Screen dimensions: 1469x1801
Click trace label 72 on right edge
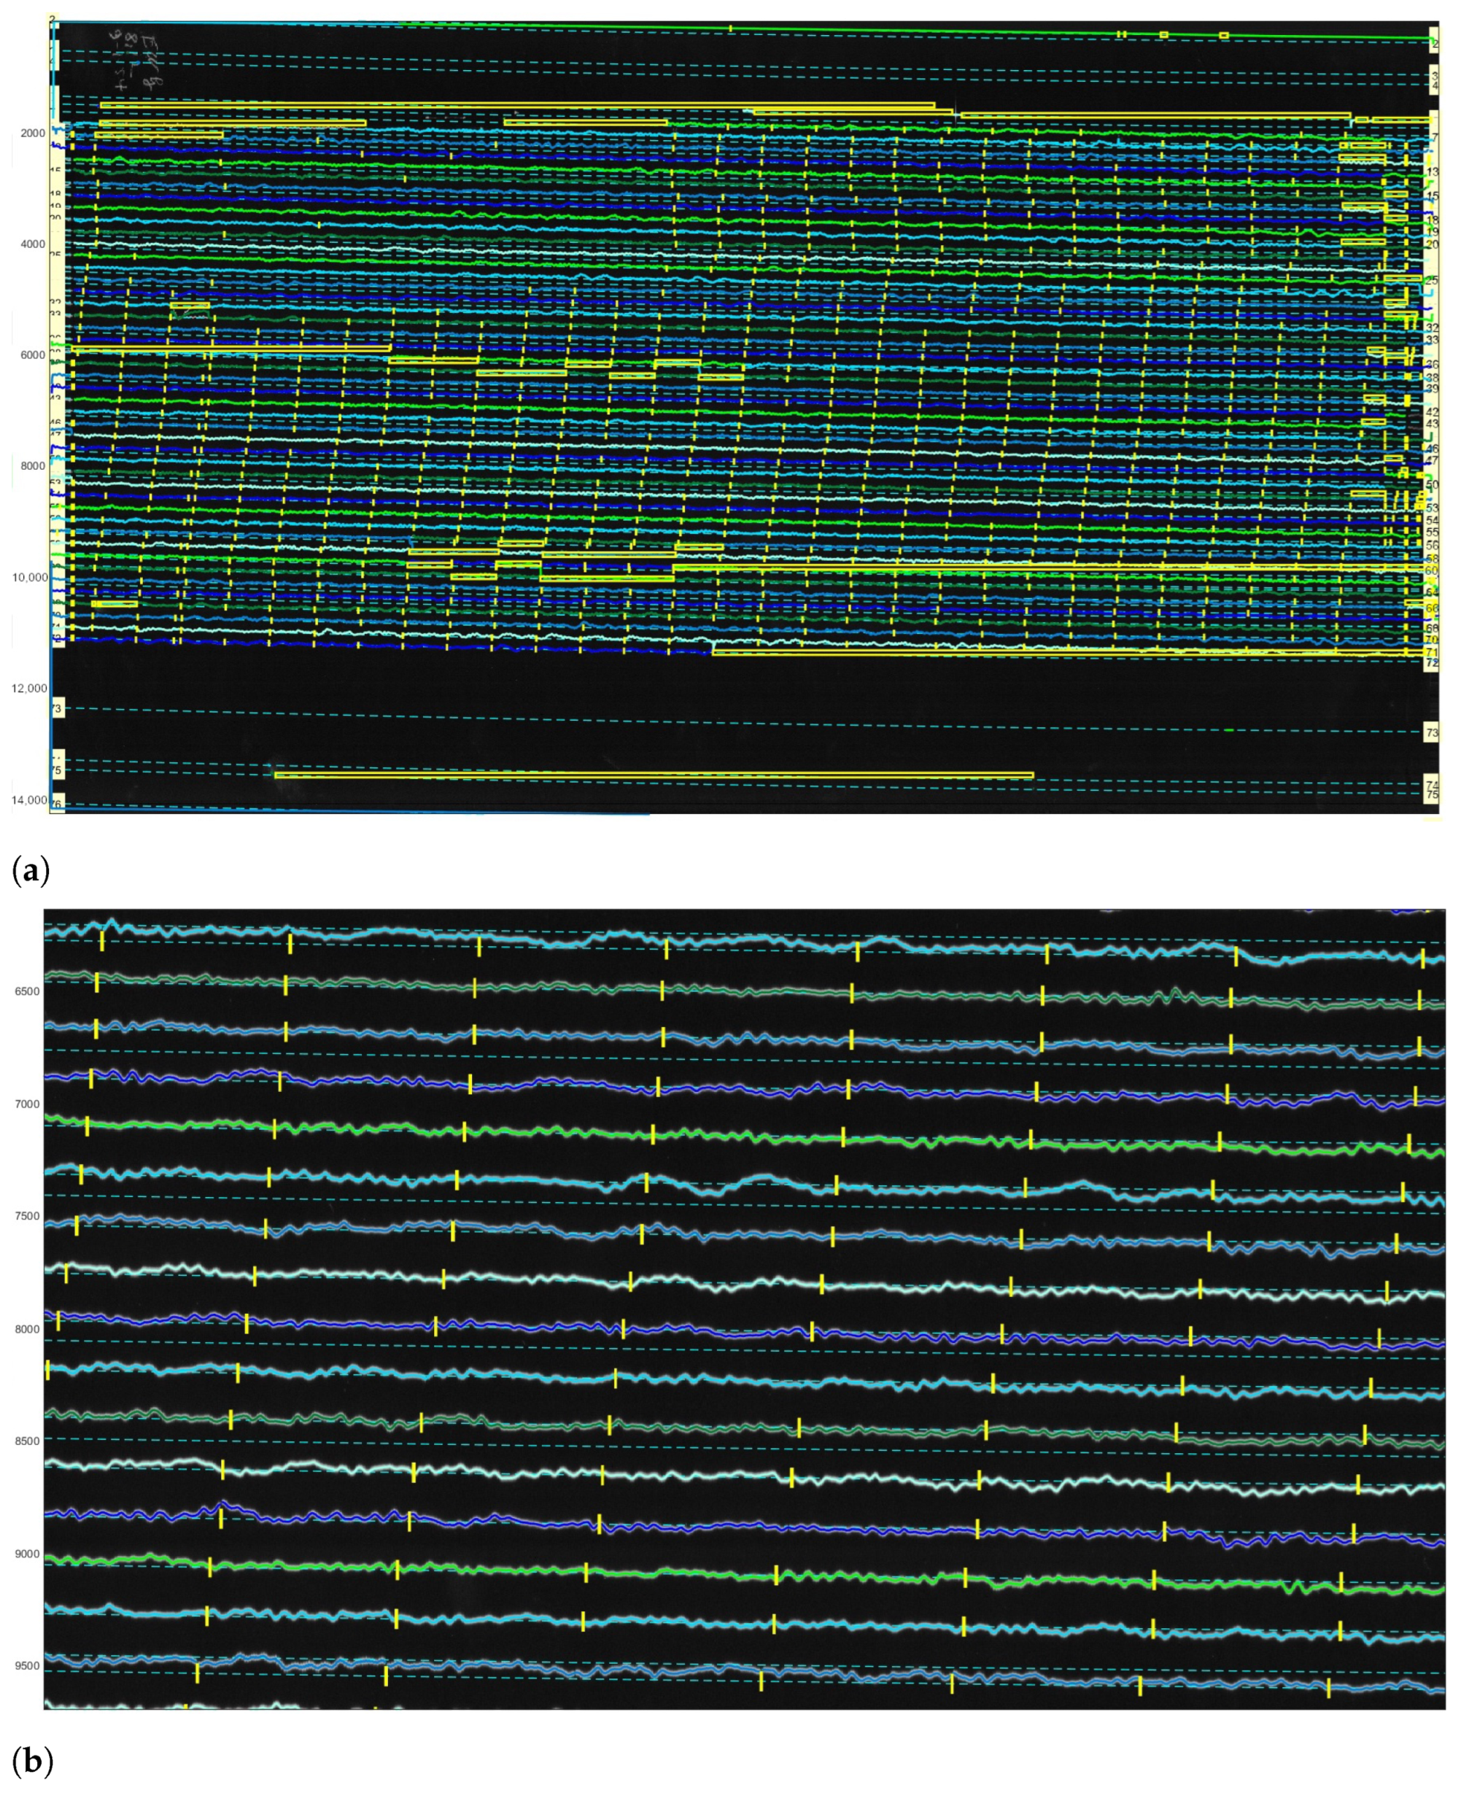1432,664
